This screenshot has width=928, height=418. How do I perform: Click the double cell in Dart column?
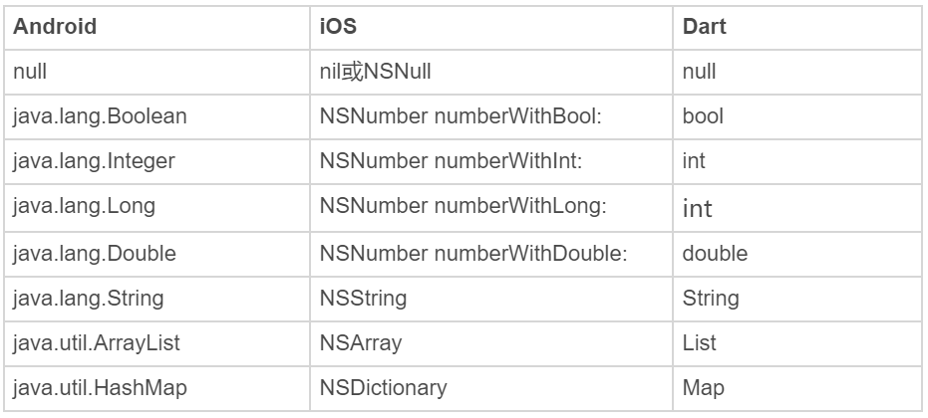tap(715, 253)
